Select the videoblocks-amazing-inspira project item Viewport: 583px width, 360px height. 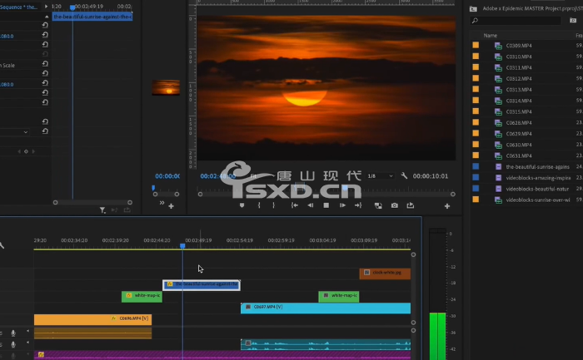pyautogui.click(x=538, y=178)
